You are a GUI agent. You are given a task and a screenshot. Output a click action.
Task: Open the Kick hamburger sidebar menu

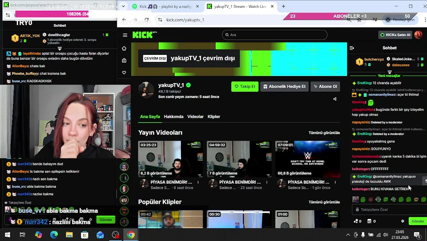point(125,35)
